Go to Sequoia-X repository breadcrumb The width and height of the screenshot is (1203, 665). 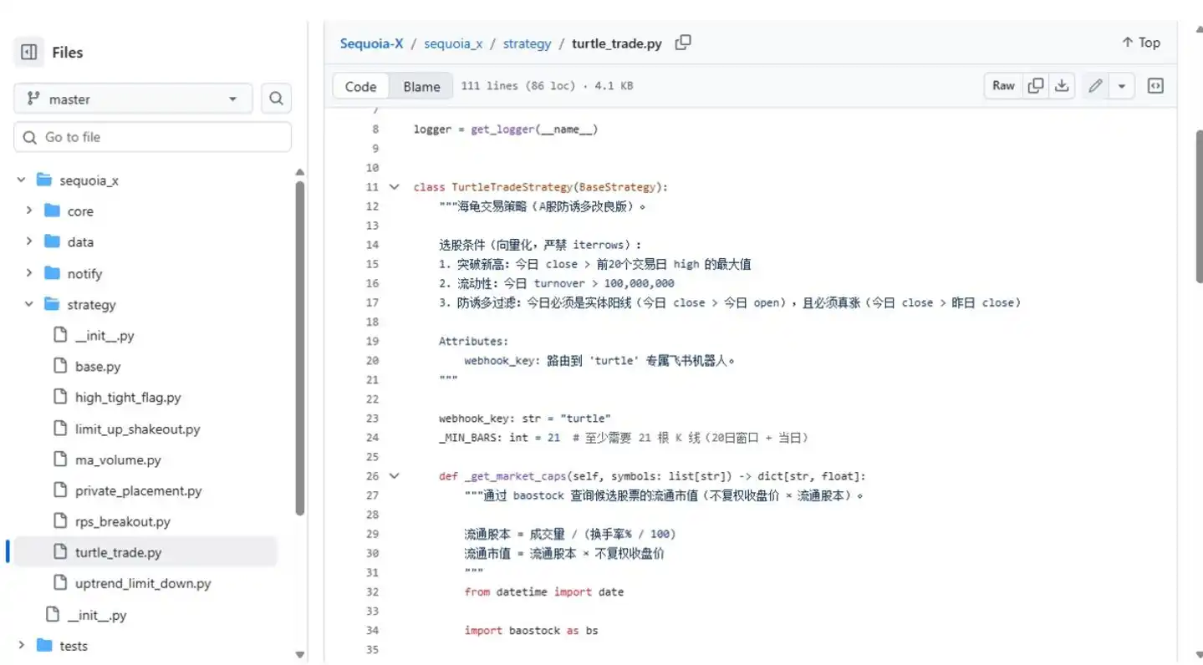[371, 43]
